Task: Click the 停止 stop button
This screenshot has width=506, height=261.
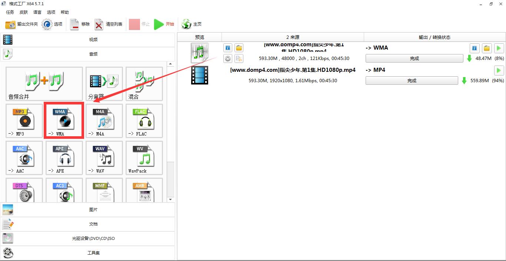Action: tap(140, 24)
